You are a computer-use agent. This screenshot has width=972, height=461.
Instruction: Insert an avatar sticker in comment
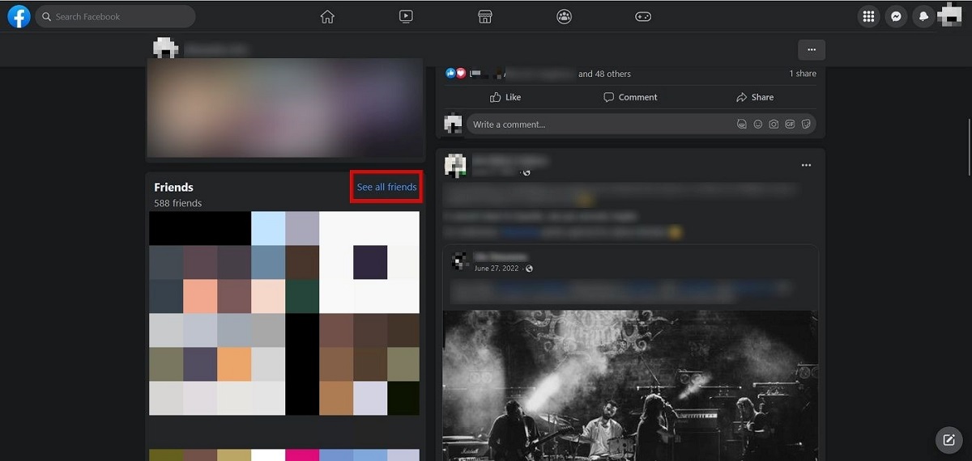pyautogui.click(x=742, y=125)
